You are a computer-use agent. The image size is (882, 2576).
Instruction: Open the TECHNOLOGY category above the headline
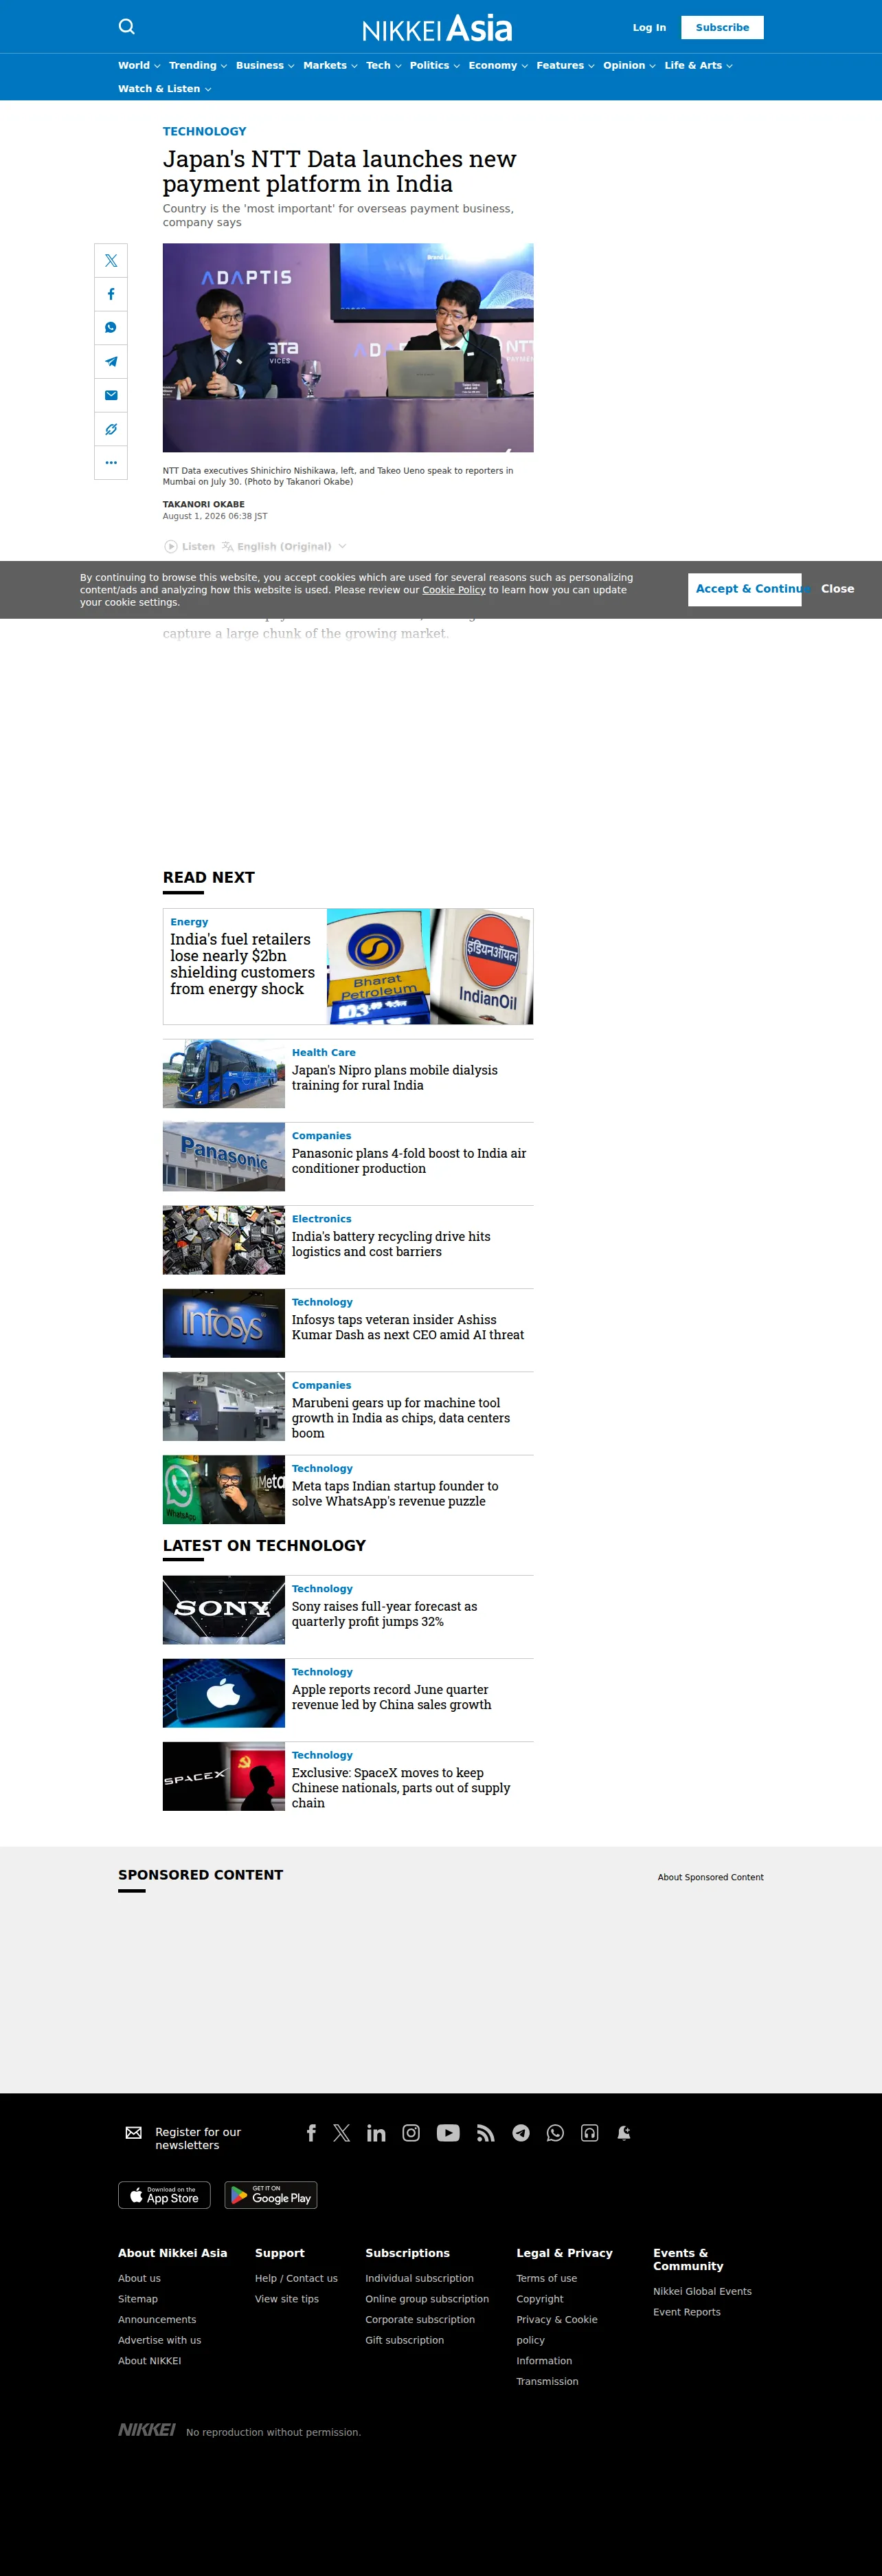[x=205, y=131]
